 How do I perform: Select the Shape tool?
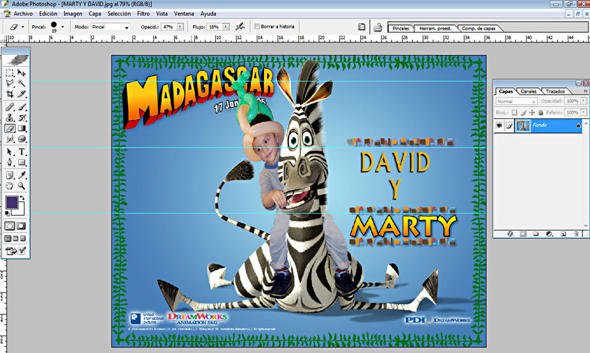[x=22, y=162]
